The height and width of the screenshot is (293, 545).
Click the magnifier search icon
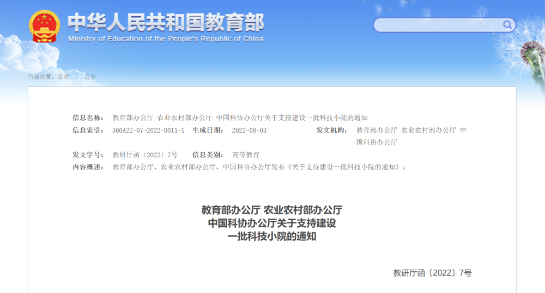pyautogui.click(x=507, y=25)
